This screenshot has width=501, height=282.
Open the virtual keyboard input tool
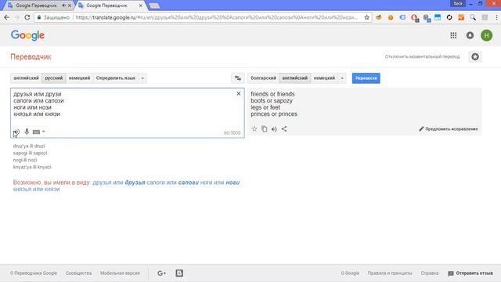click(36, 132)
